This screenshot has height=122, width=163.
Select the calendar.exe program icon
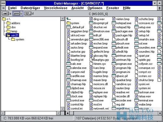click(68, 68)
